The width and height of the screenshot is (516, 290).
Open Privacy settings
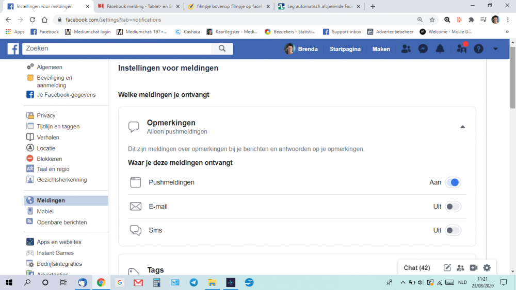pos(46,115)
